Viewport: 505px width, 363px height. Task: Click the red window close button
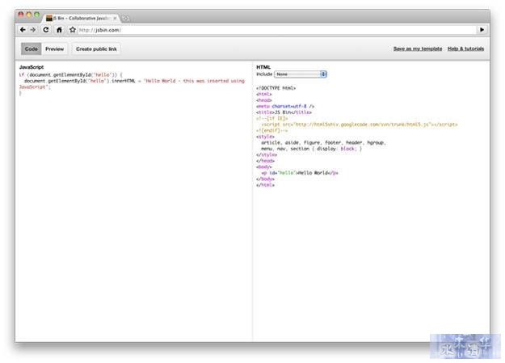pos(21,15)
